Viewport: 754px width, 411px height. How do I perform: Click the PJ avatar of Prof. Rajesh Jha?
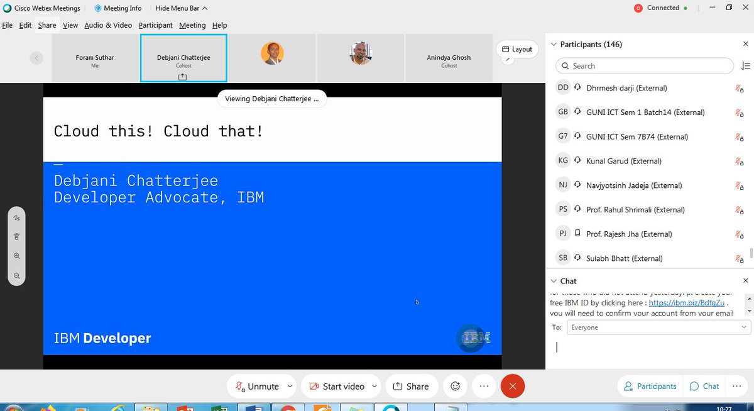(563, 234)
